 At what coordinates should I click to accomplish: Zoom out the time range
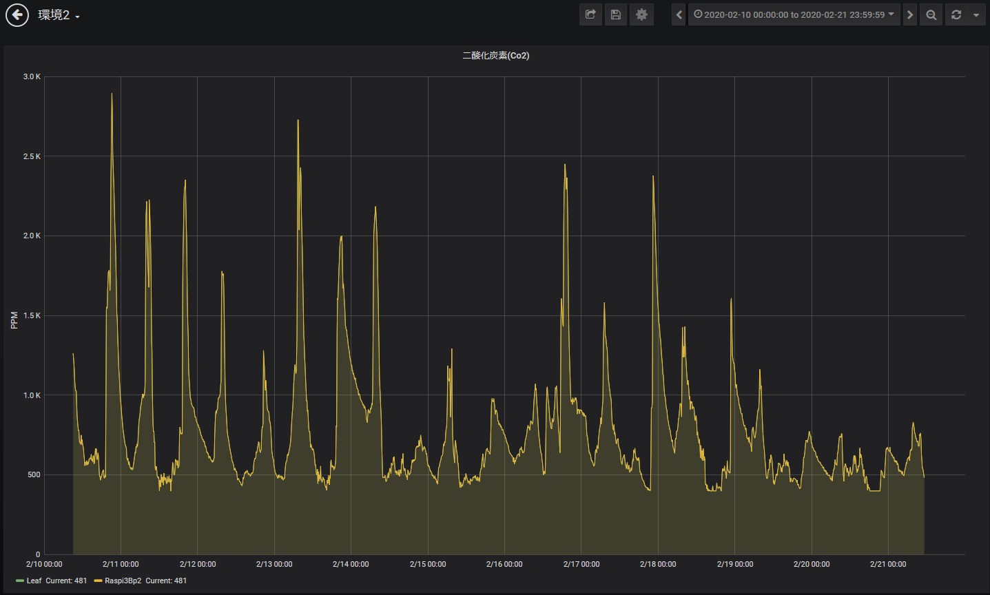point(931,14)
